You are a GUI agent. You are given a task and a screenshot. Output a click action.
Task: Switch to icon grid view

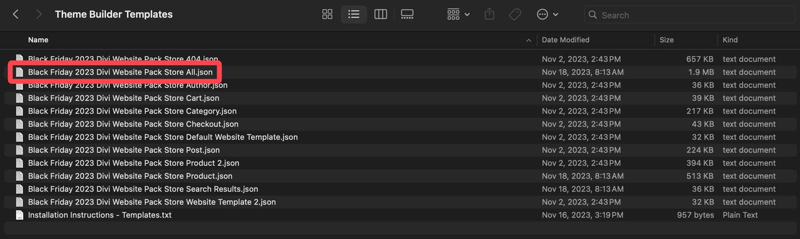click(327, 15)
